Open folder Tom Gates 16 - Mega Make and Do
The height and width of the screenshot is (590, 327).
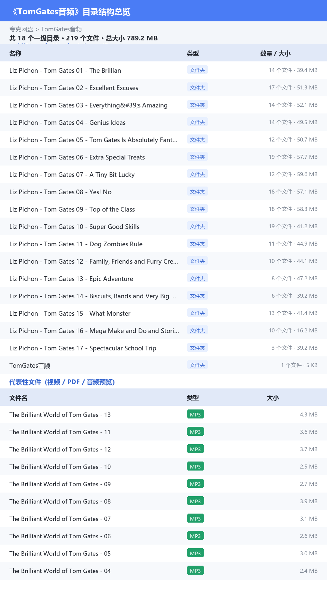(x=163, y=331)
